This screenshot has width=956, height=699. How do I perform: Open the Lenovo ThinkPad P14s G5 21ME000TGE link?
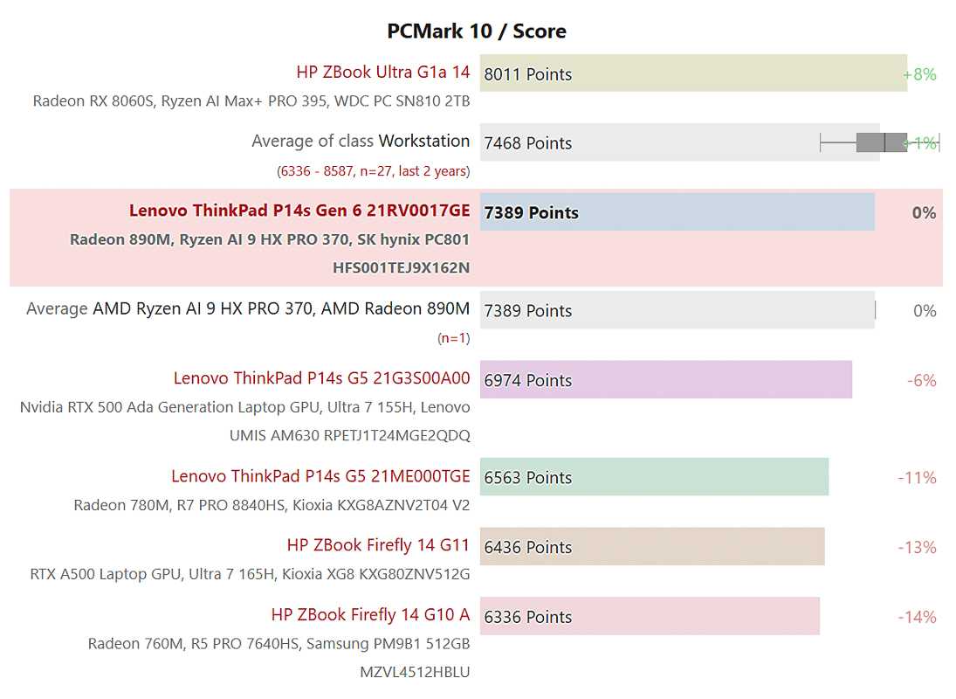[x=320, y=476]
